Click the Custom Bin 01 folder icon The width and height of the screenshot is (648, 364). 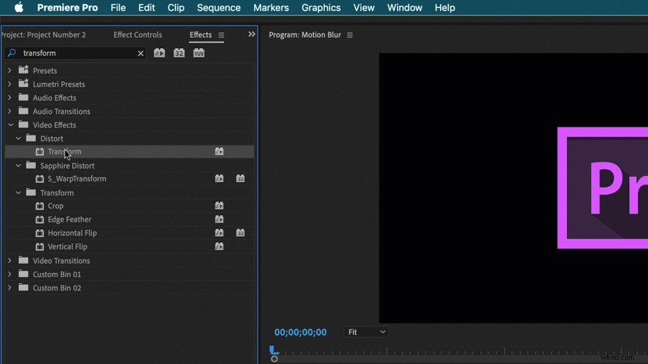[24, 274]
